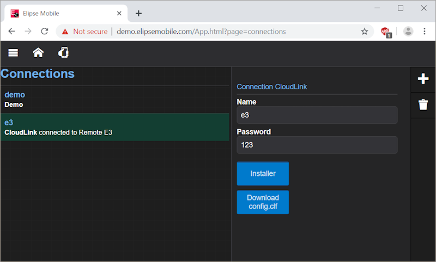Add a new connection with plus icon
This screenshot has width=436, height=262.
pyautogui.click(x=423, y=80)
